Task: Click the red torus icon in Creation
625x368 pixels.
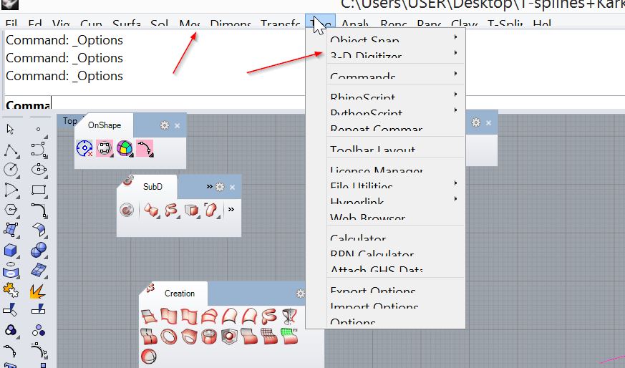Action: (169, 337)
